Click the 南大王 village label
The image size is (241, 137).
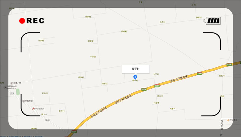click(160, 96)
